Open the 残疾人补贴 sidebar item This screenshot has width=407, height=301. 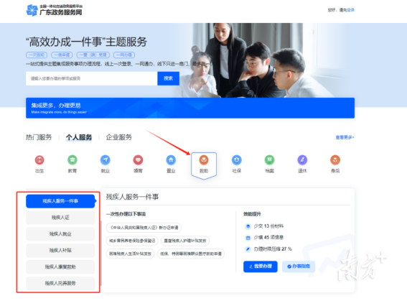[x=60, y=251]
